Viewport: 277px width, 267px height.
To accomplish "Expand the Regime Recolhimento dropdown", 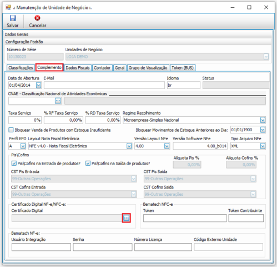I will [263, 120].
